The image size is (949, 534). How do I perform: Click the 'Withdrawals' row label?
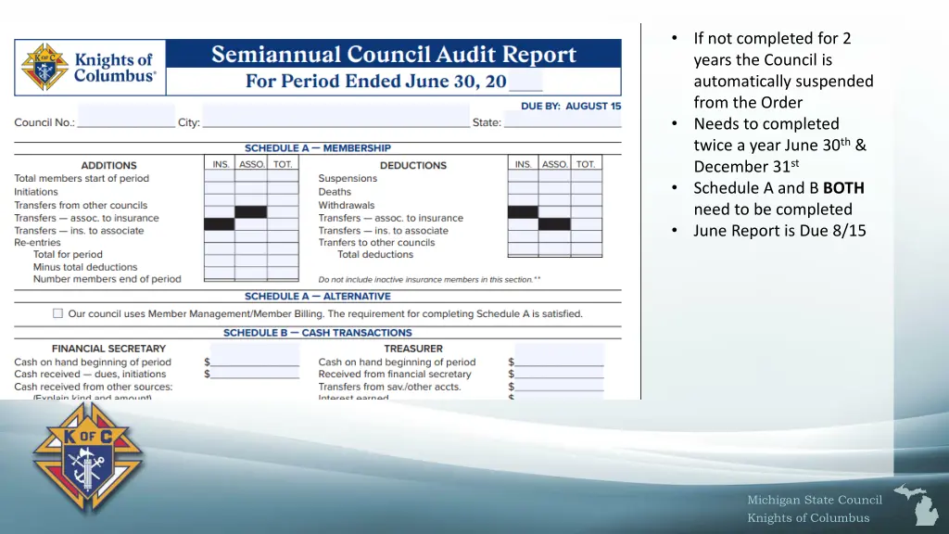[347, 205]
